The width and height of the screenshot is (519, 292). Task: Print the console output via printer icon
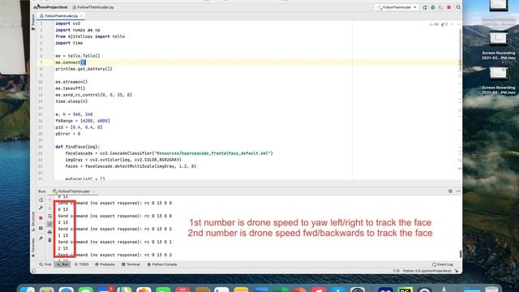pyautogui.click(x=49, y=232)
